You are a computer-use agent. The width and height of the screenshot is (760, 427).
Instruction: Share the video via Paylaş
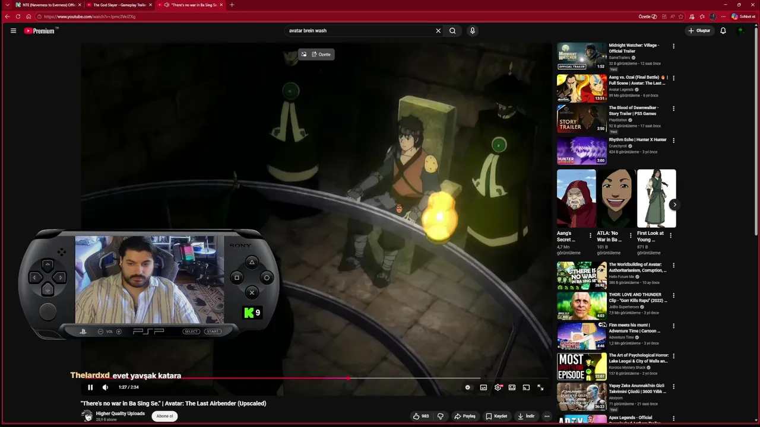pos(465,416)
